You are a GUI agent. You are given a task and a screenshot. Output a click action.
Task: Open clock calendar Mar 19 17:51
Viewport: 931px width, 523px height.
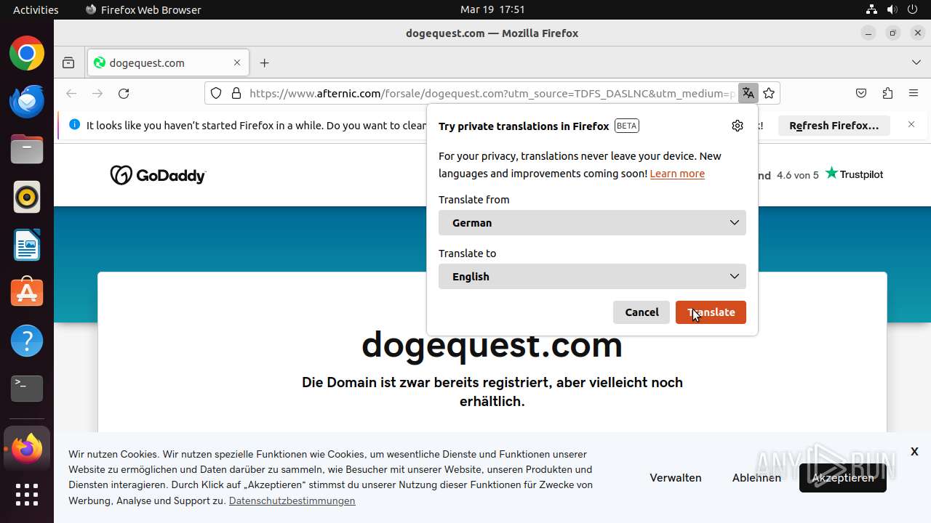[492, 9]
